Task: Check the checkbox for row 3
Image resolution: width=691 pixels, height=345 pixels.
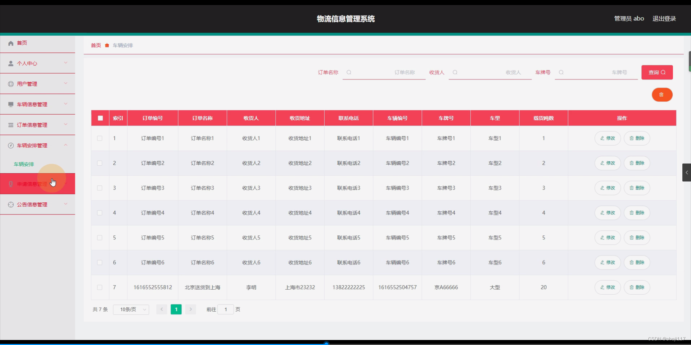Action: click(x=99, y=188)
